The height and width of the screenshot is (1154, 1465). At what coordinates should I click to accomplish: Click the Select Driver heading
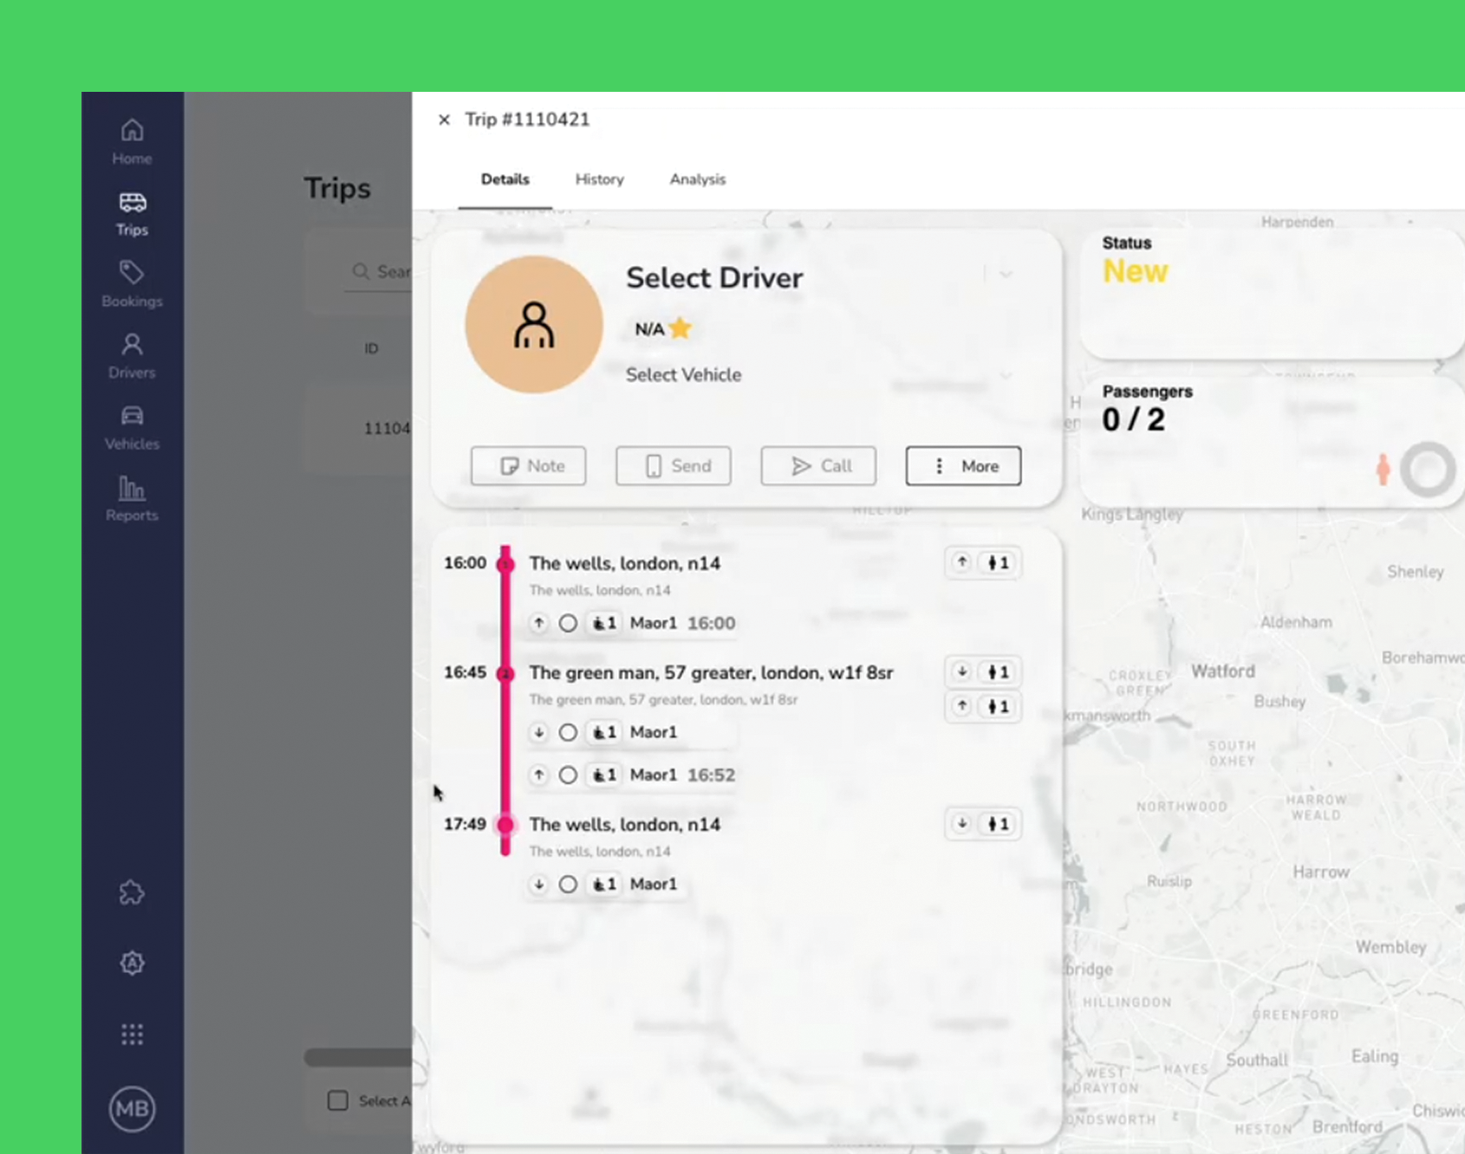714,277
